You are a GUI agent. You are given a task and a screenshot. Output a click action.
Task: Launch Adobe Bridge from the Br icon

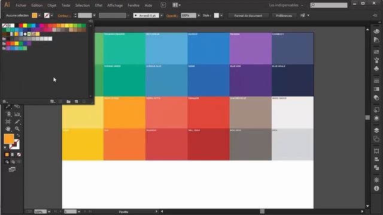(x=163, y=5)
